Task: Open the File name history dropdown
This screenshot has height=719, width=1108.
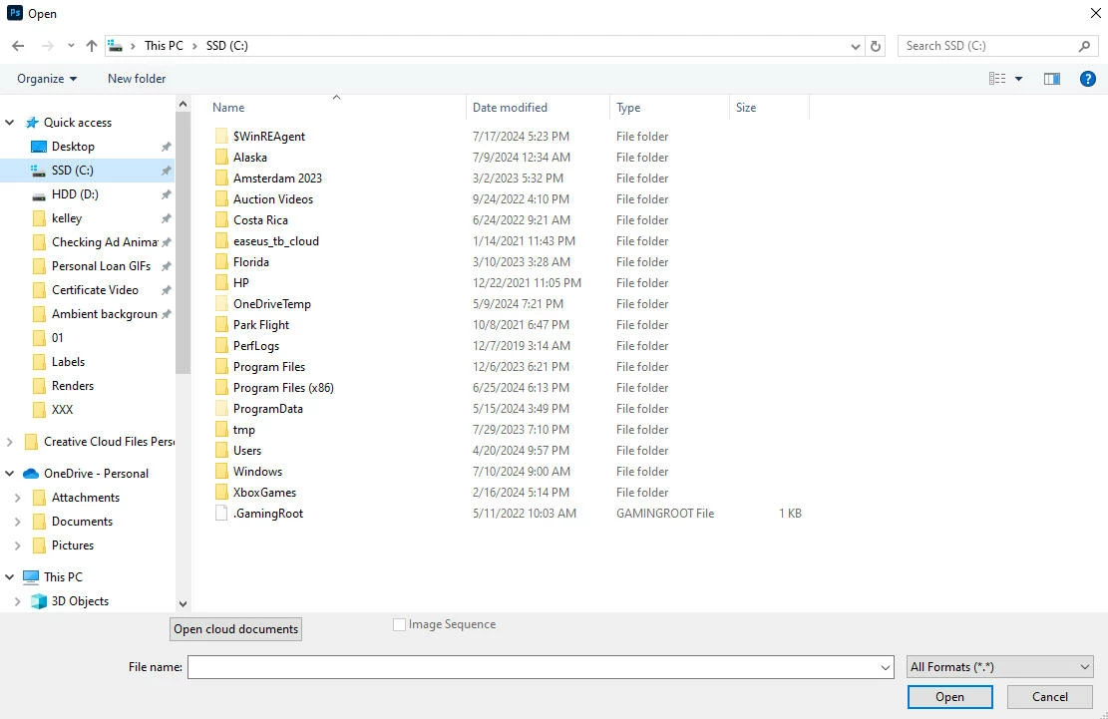Action: click(886, 667)
